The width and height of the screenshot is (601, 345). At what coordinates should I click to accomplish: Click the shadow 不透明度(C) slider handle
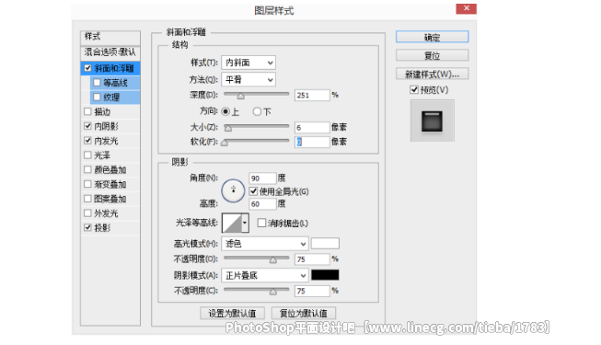click(273, 293)
